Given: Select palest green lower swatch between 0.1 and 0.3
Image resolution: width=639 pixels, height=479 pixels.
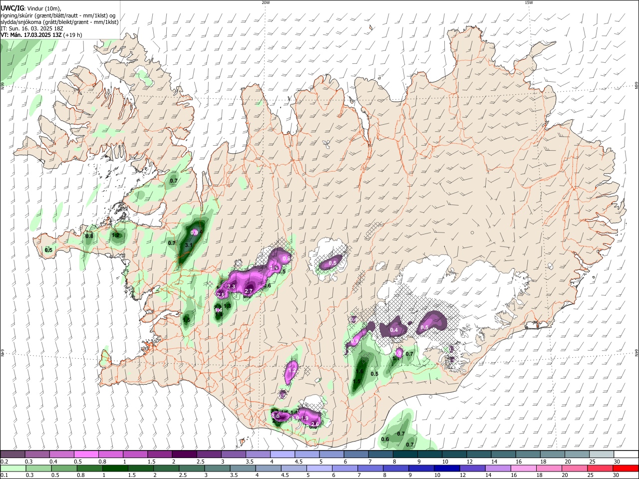Looking at the screenshot, I should point(12,468).
